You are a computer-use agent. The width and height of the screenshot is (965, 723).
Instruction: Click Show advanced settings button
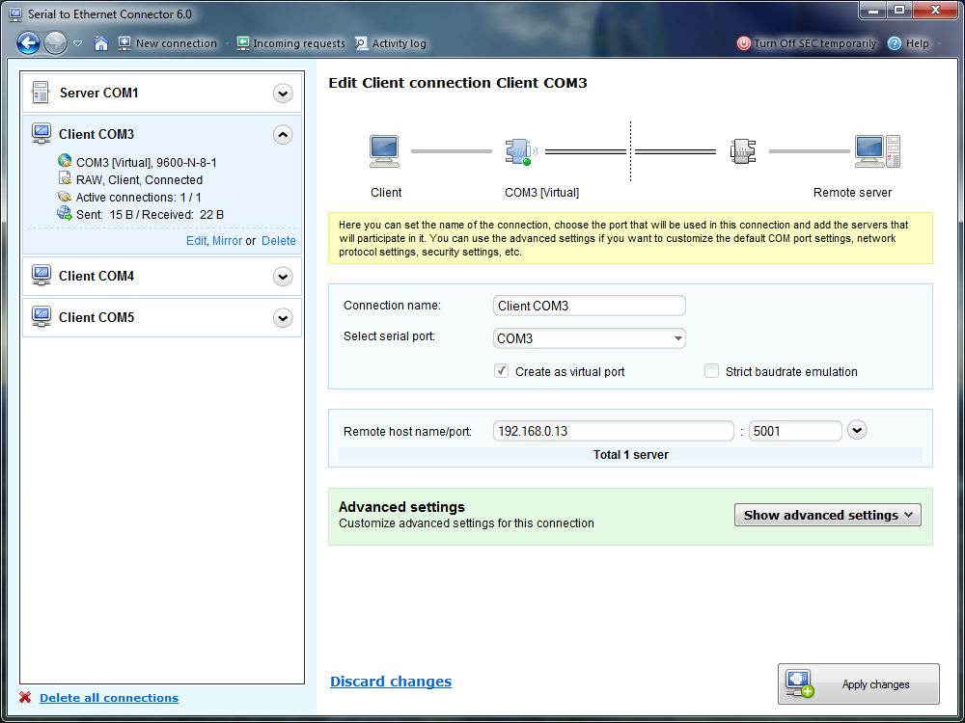828,515
